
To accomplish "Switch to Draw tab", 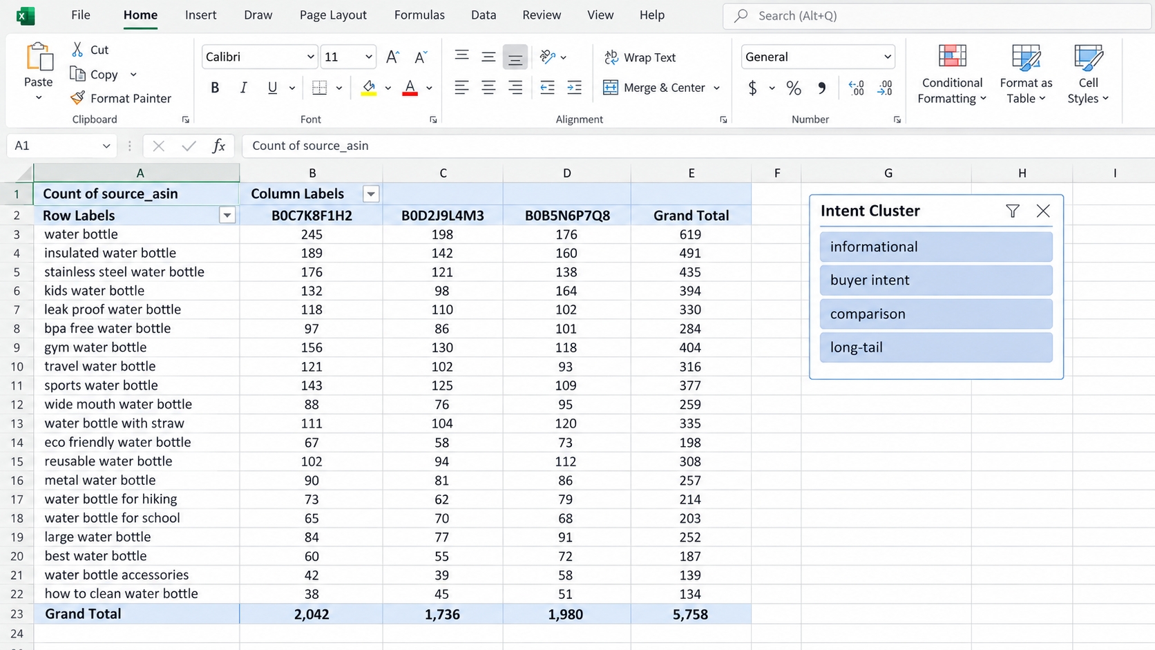I will click(258, 15).
